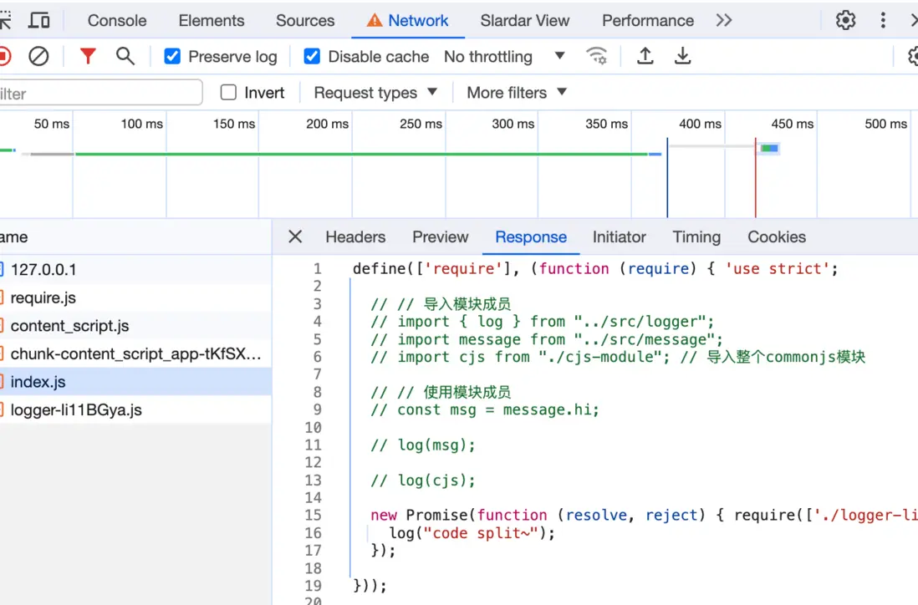Toggle device toolbar icon
The width and height of the screenshot is (918, 605).
39,20
